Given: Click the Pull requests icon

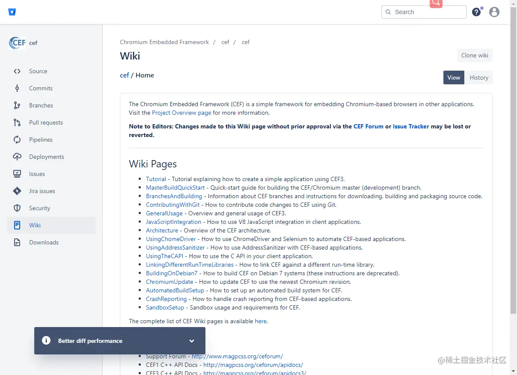Looking at the screenshot, I should [17, 123].
